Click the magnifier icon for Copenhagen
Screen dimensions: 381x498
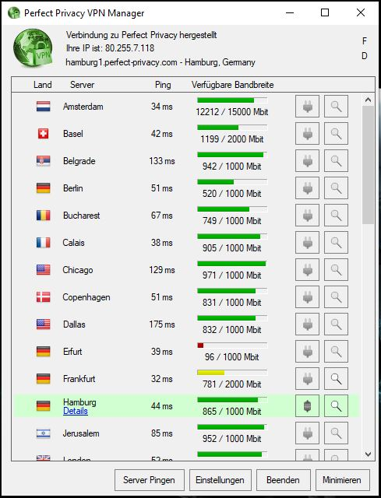tap(336, 297)
